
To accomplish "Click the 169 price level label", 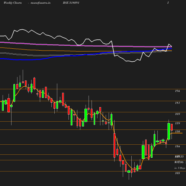I will click(x=177, y=114).
